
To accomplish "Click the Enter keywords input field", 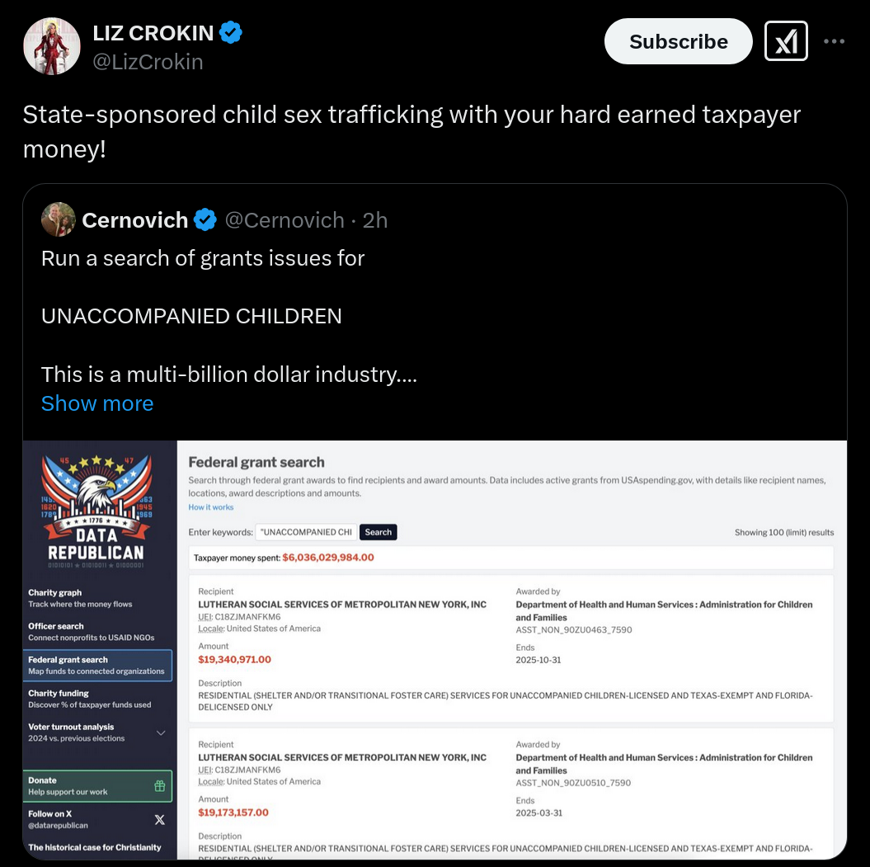I will [x=306, y=532].
